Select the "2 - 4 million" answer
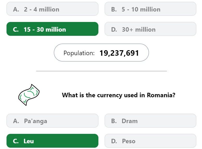Viewport: 202px width, 149px height. 52,9
